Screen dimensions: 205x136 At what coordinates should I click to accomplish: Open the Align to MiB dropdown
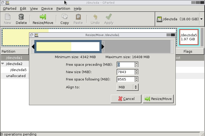127,87
